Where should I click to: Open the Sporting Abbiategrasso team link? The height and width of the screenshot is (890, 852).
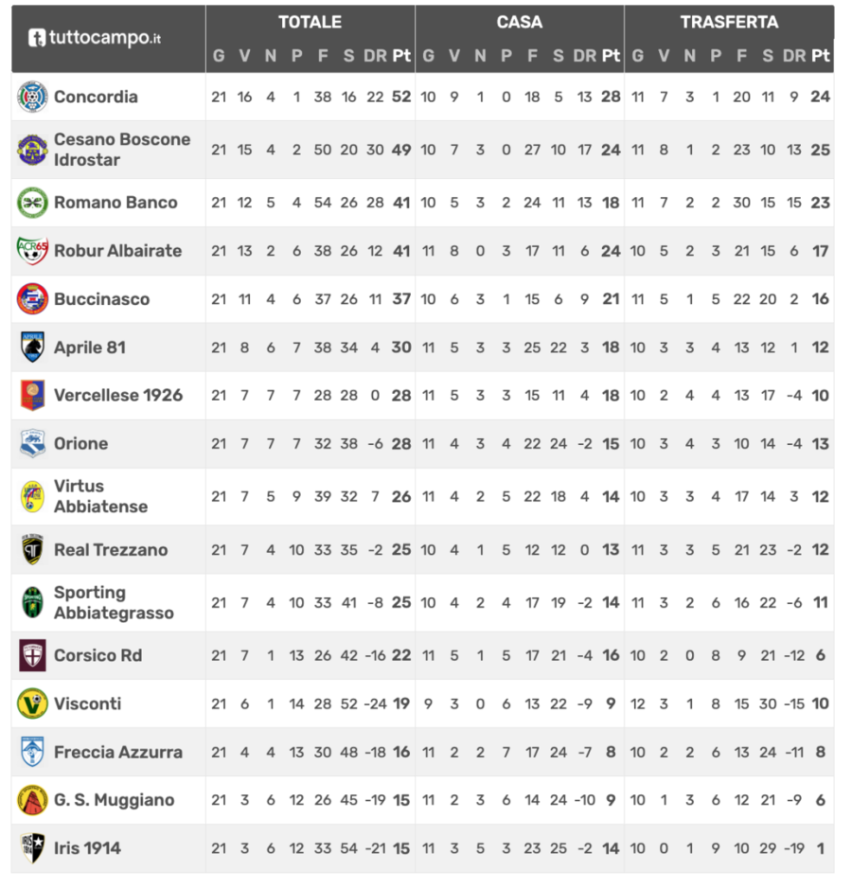pos(114,602)
